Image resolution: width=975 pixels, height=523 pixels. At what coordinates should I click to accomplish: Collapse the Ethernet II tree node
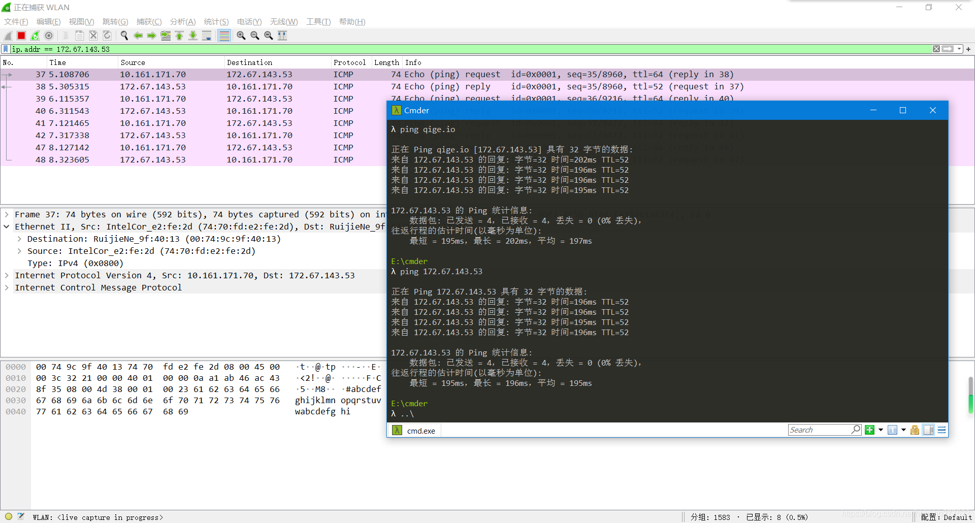[7, 226]
